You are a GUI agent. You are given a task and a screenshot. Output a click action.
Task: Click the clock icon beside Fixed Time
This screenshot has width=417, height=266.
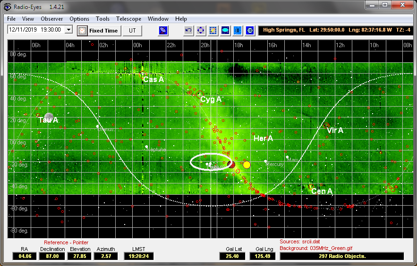click(82, 31)
